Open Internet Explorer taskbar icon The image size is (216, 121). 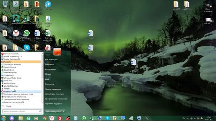click(28, 118)
